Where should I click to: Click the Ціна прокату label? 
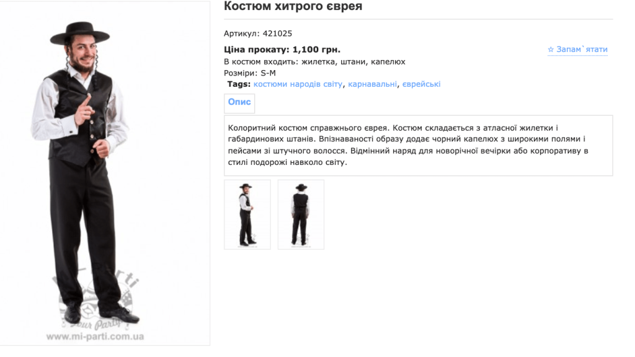pos(257,50)
